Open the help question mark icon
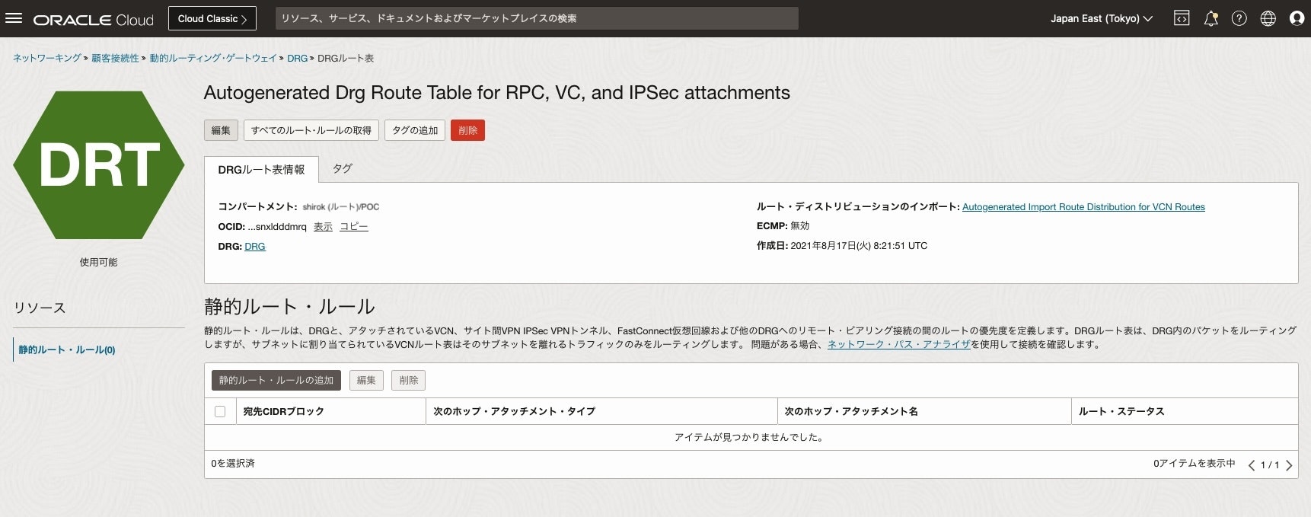 1239,18
